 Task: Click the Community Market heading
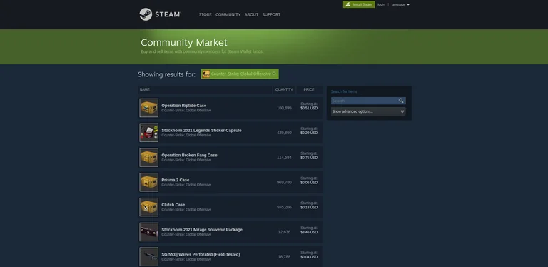(x=184, y=43)
